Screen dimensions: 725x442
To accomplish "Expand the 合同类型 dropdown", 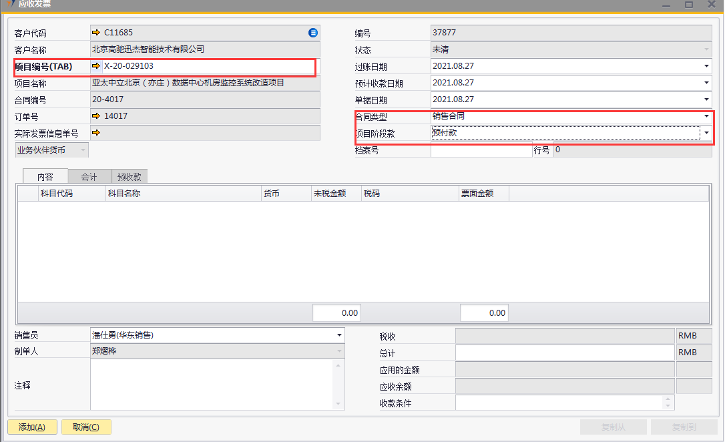I will 706,116.
